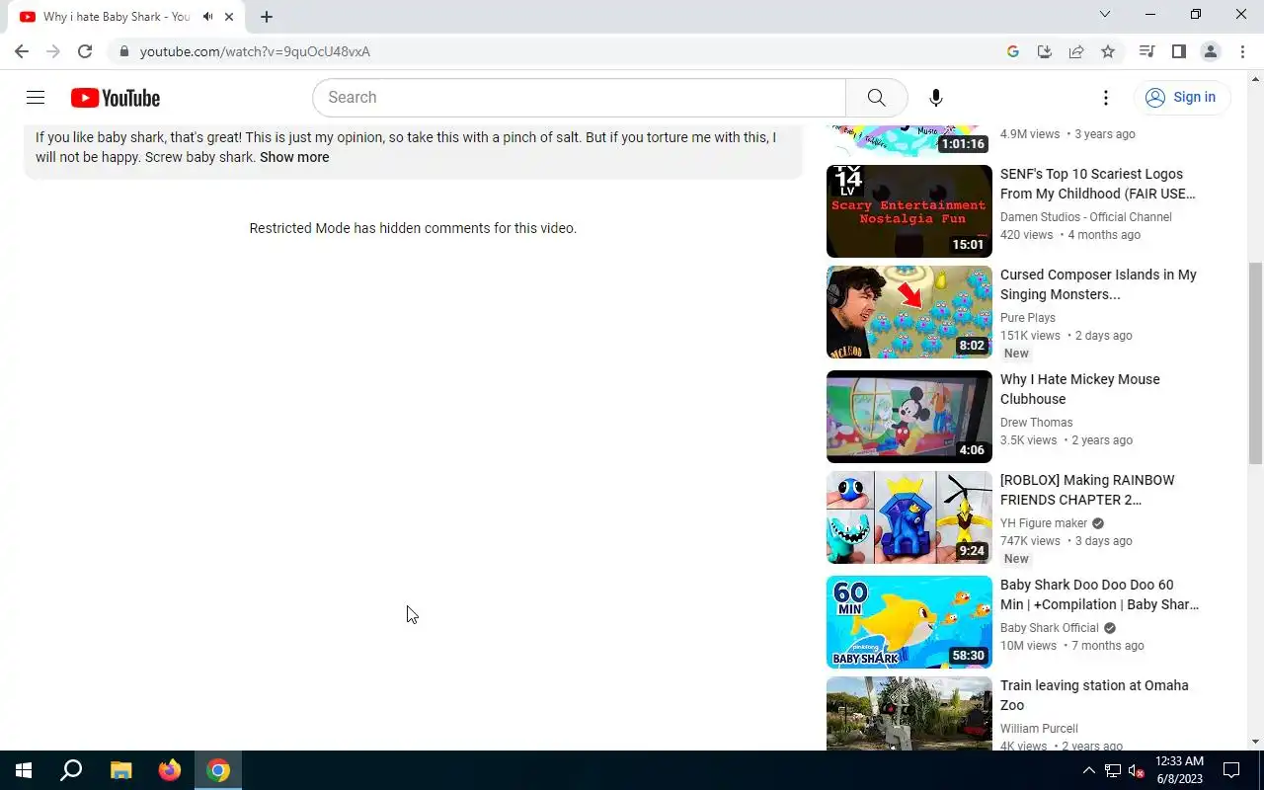The image size is (1264, 790).
Task: Share this page using the share icon
Action: pyautogui.click(x=1076, y=51)
